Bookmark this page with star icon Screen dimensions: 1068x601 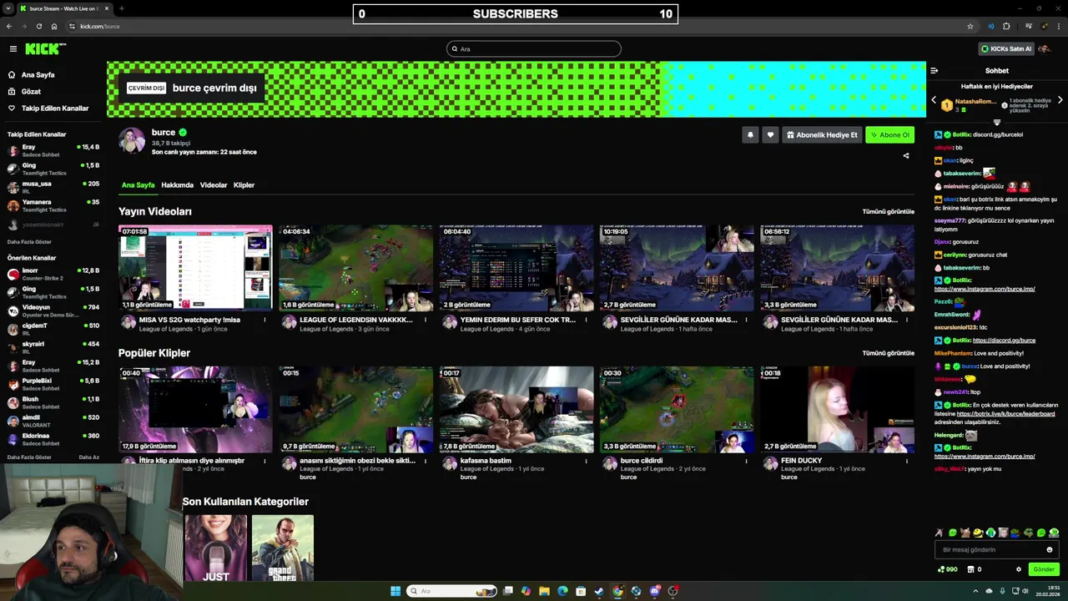coord(970,26)
